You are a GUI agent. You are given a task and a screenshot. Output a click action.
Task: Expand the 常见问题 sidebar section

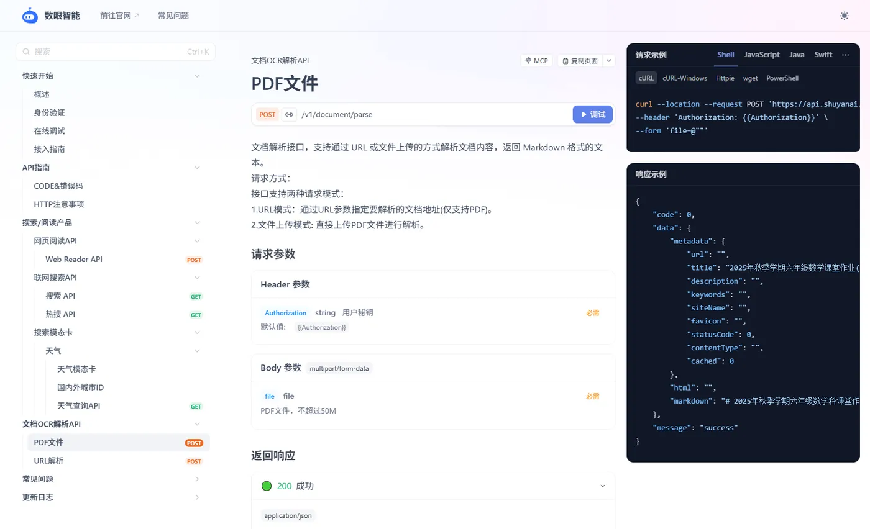point(197,479)
